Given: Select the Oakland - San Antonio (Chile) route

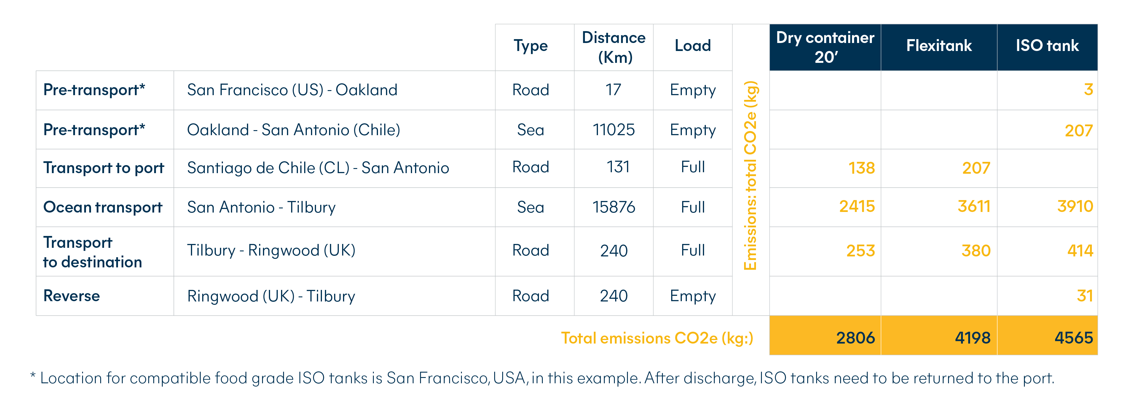Looking at the screenshot, I should (x=293, y=130).
